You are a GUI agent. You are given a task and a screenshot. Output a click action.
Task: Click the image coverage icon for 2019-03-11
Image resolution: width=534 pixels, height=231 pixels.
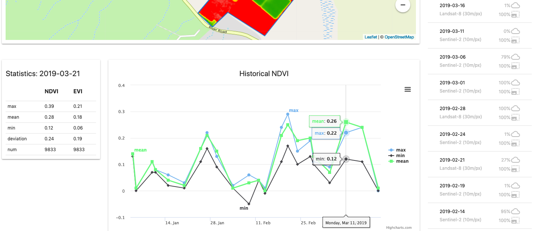(516, 40)
